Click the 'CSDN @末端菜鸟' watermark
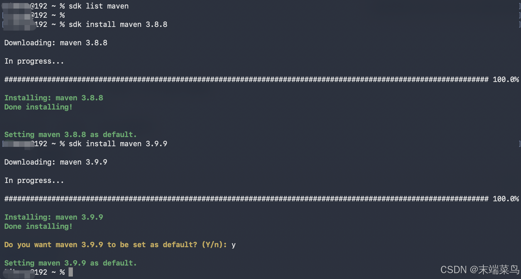Screen dimensions: 521x279 point(480,270)
